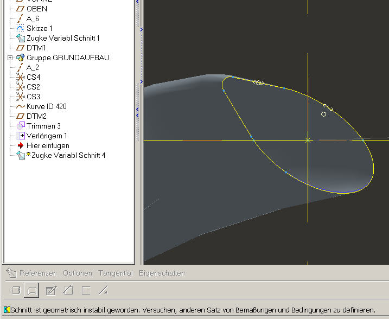The height and width of the screenshot is (319, 389).
Task: Select the solid sweep option icon
Action: [16, 290]
